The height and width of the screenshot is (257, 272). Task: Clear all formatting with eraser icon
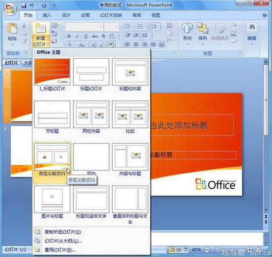pyautogui.click(x=112, y=45)
